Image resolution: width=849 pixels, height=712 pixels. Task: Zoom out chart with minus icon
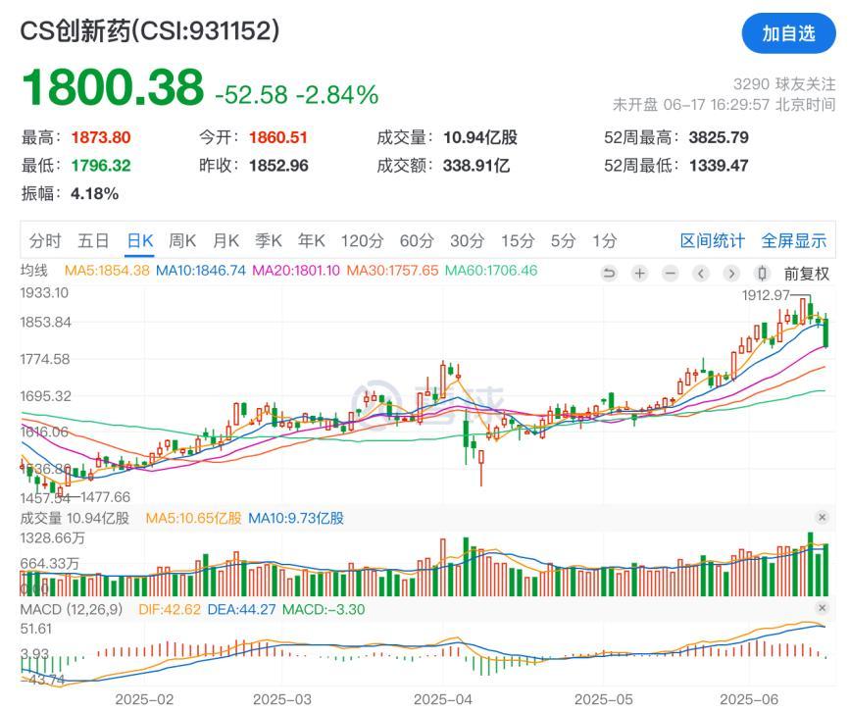point(671,274)
